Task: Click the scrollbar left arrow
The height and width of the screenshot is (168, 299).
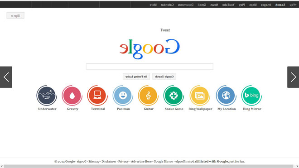Action: click(x=2, y=166)
